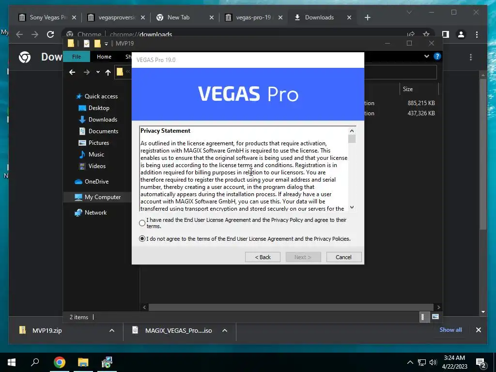Click the 437,326 KB file size cell
496x372 pixels.
click(x=421, y=113)
